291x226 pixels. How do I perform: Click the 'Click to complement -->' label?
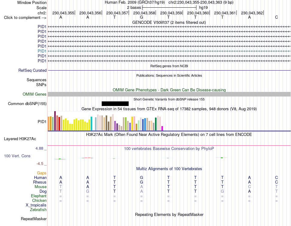pos(25,18)
